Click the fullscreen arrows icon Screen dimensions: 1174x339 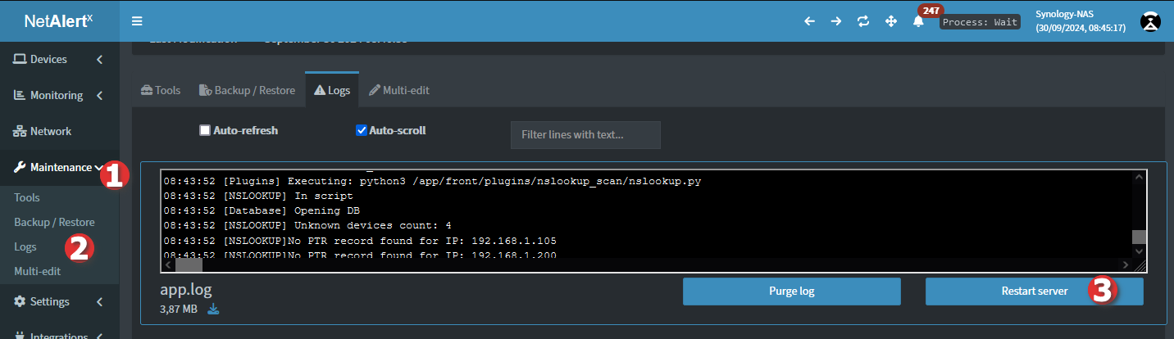tap(891, 21)
